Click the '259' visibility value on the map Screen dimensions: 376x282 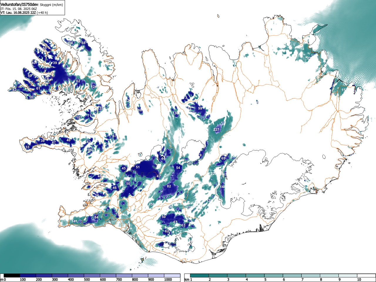point(152,204)
